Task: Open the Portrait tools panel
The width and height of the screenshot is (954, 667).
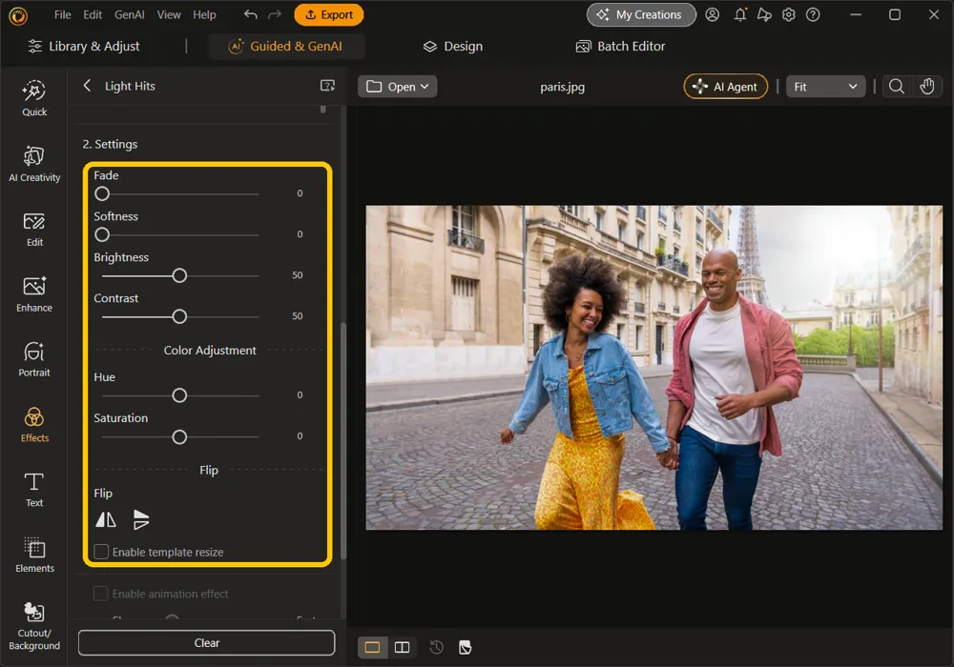Action: [34, 359]
